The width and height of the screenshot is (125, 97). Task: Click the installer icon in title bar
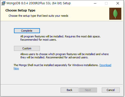(x=3, y=3)
